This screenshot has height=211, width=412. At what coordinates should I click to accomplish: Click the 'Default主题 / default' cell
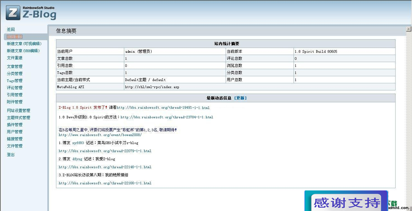click(x=175, y=80)
